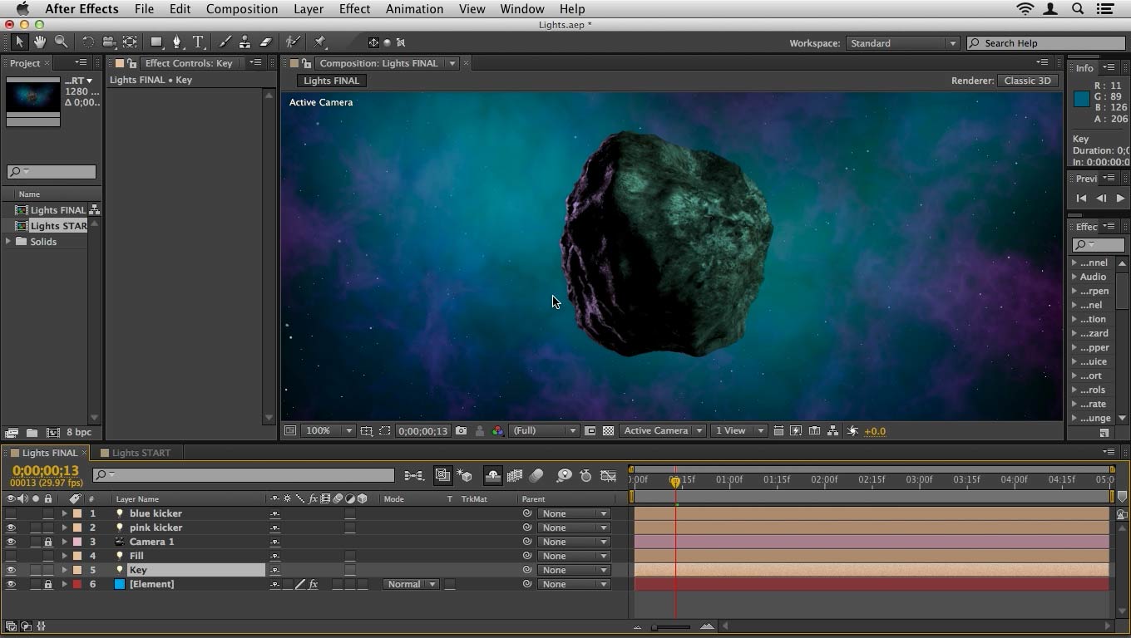Screen dimensions: 1131x638
Task: Select the Rotation tool
Action: click(87, 42)
